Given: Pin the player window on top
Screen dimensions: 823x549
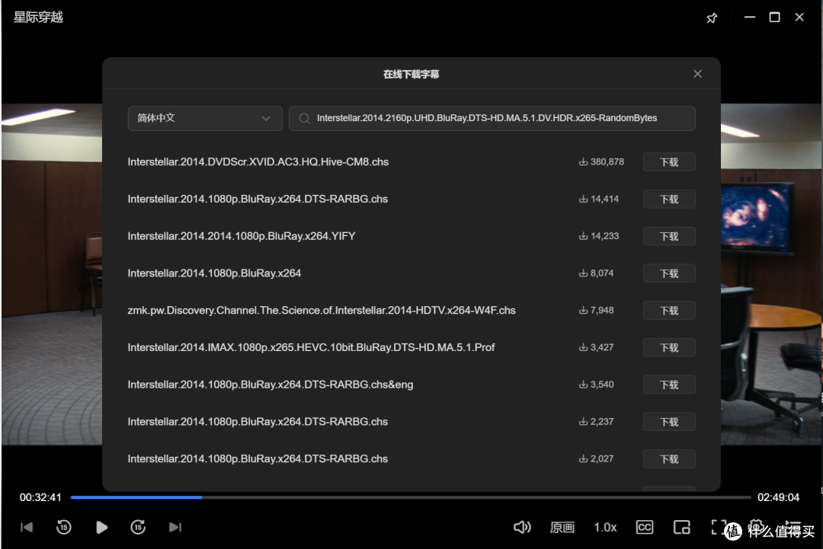Looking at the screenshot, I should 712,18.
